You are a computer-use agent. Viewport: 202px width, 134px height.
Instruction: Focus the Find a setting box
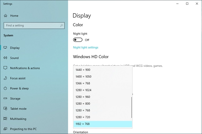pos(34,25)
